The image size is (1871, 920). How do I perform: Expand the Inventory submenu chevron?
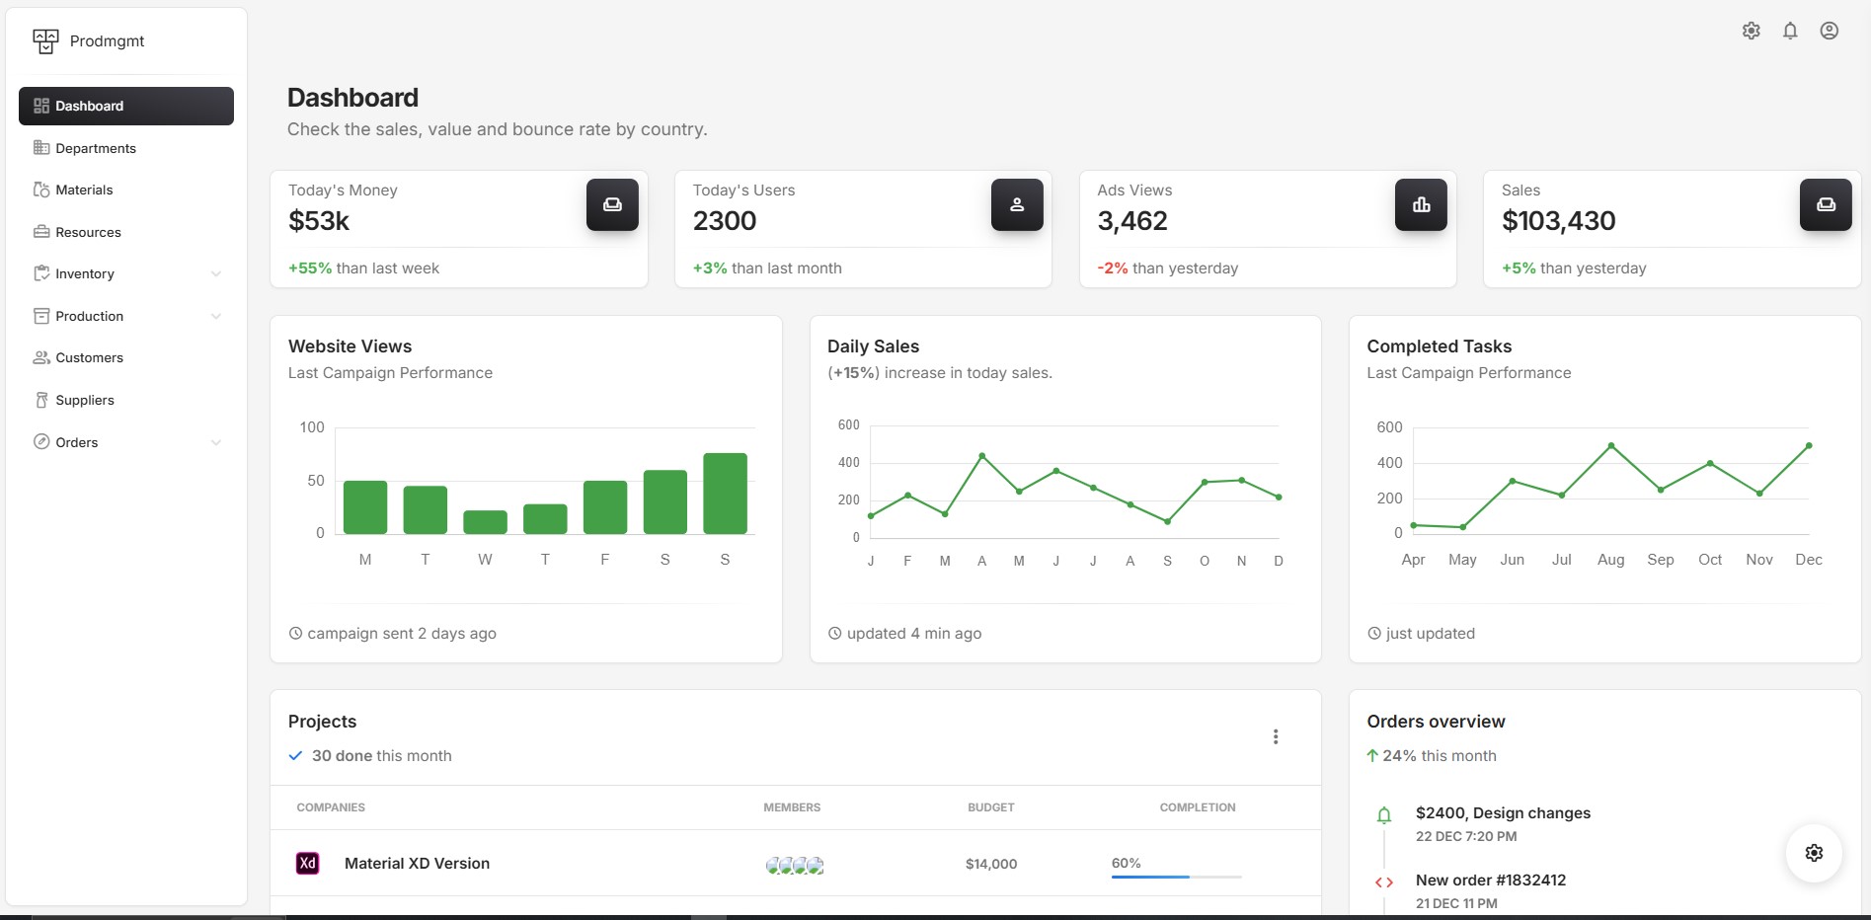216,274
